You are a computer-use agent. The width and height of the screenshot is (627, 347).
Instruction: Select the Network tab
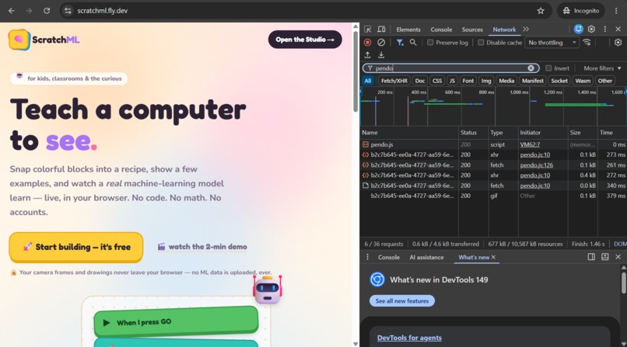(504, 29)
